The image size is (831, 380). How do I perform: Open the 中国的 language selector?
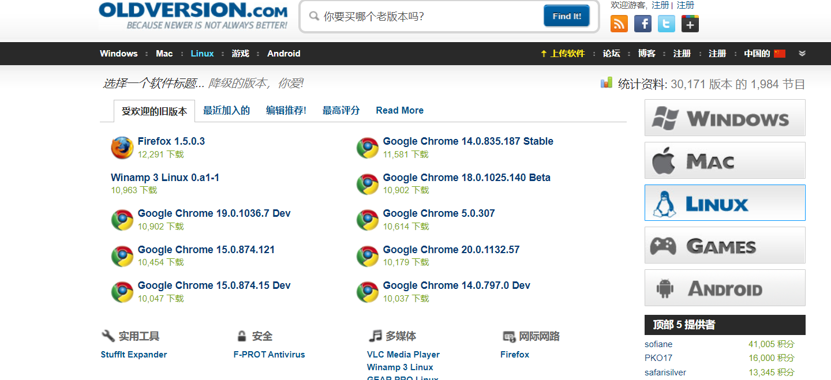point(765,54)
